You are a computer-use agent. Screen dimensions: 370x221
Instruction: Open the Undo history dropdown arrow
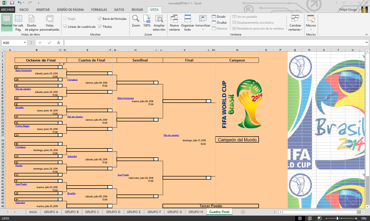click(24, 3)
